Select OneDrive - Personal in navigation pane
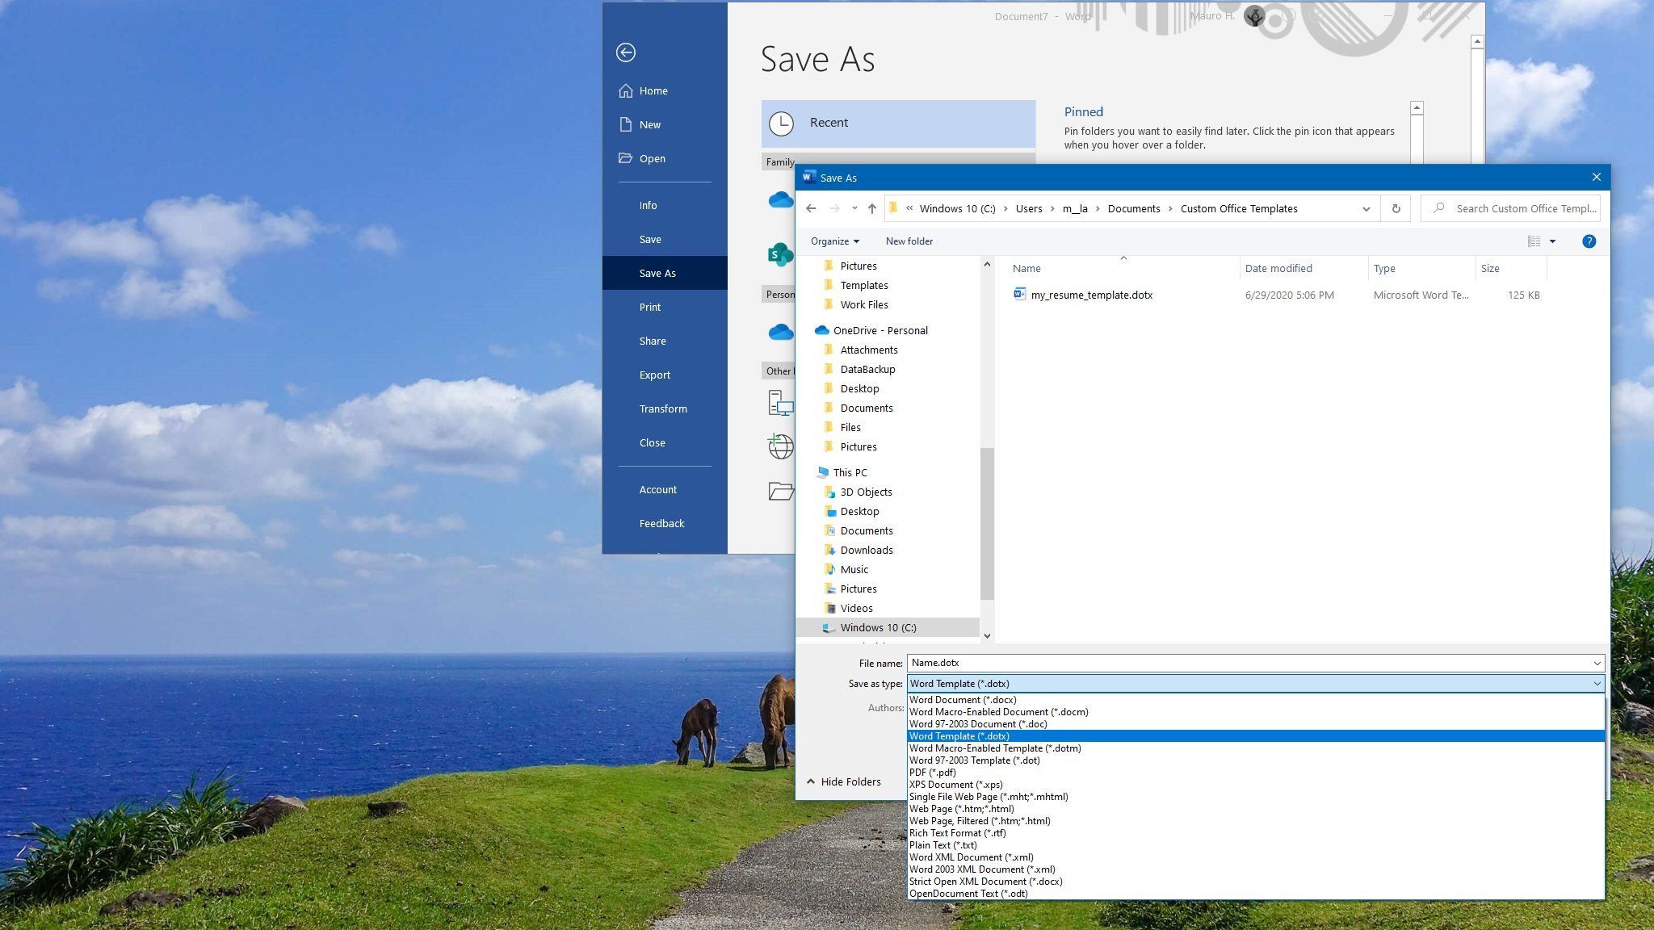 tap(880, 330)
